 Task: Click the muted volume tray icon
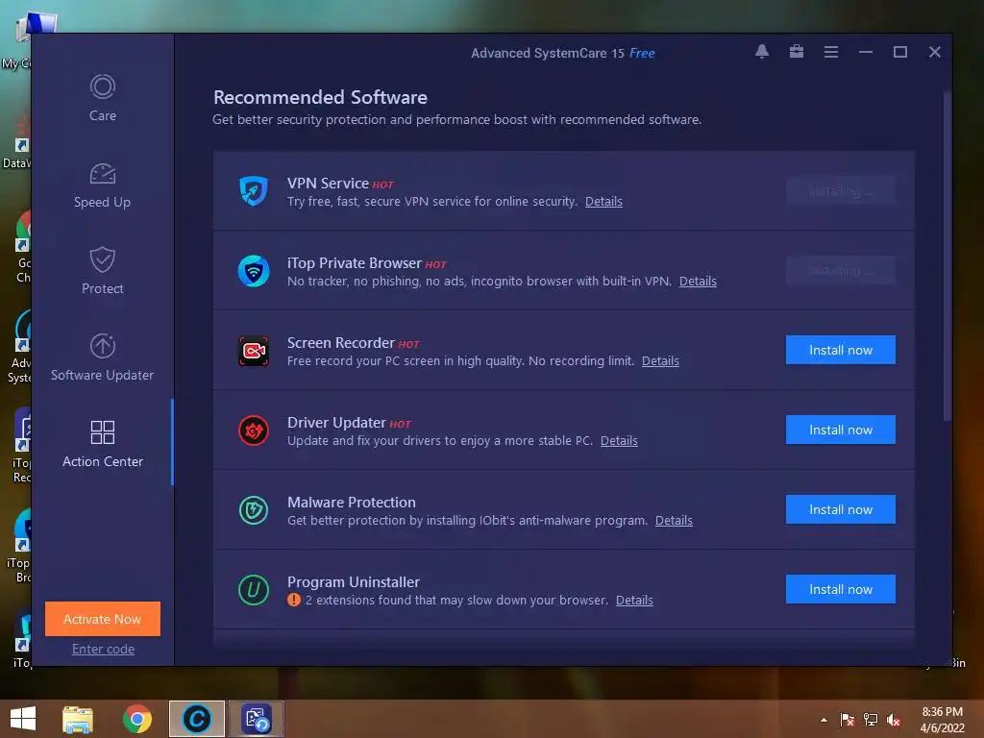click(x=894, y=720)
